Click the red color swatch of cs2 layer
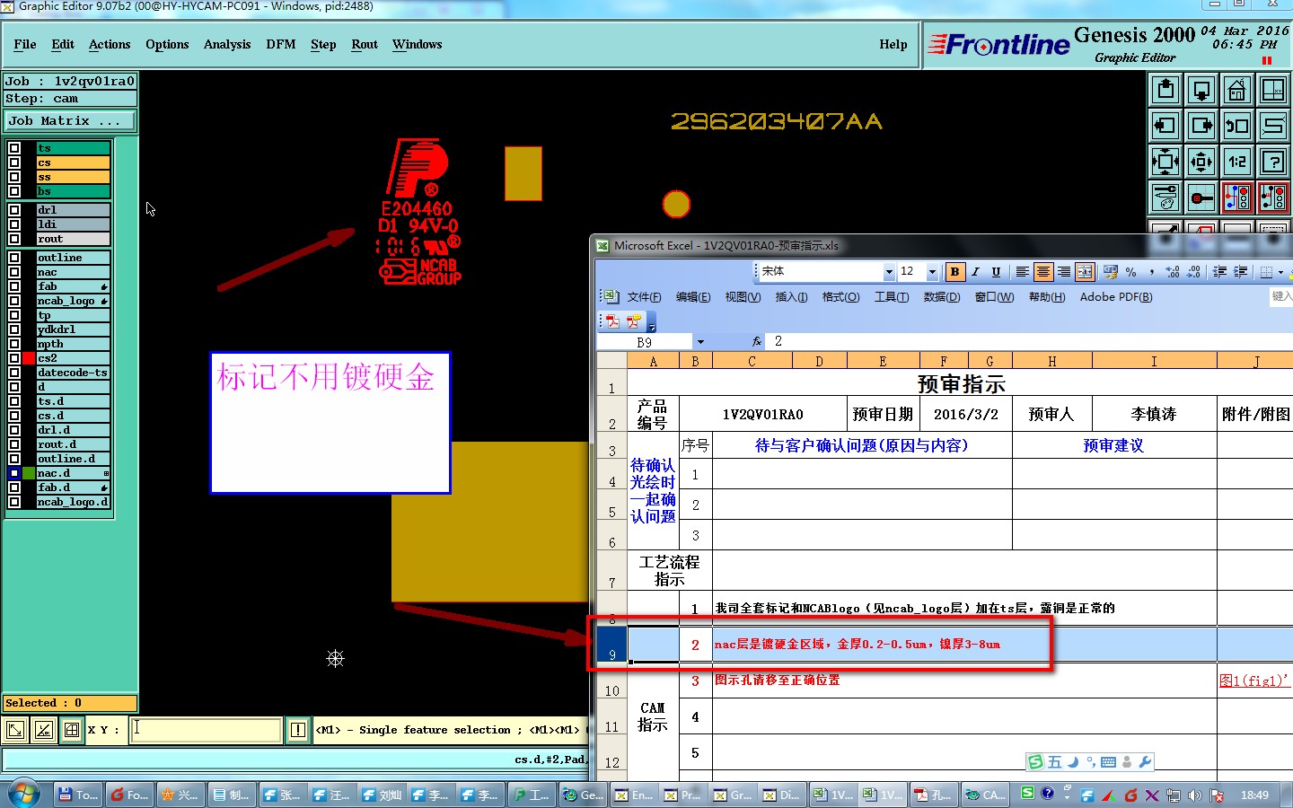The height and width of the screenshot is (808, 1293). click(x=29, y=358)
